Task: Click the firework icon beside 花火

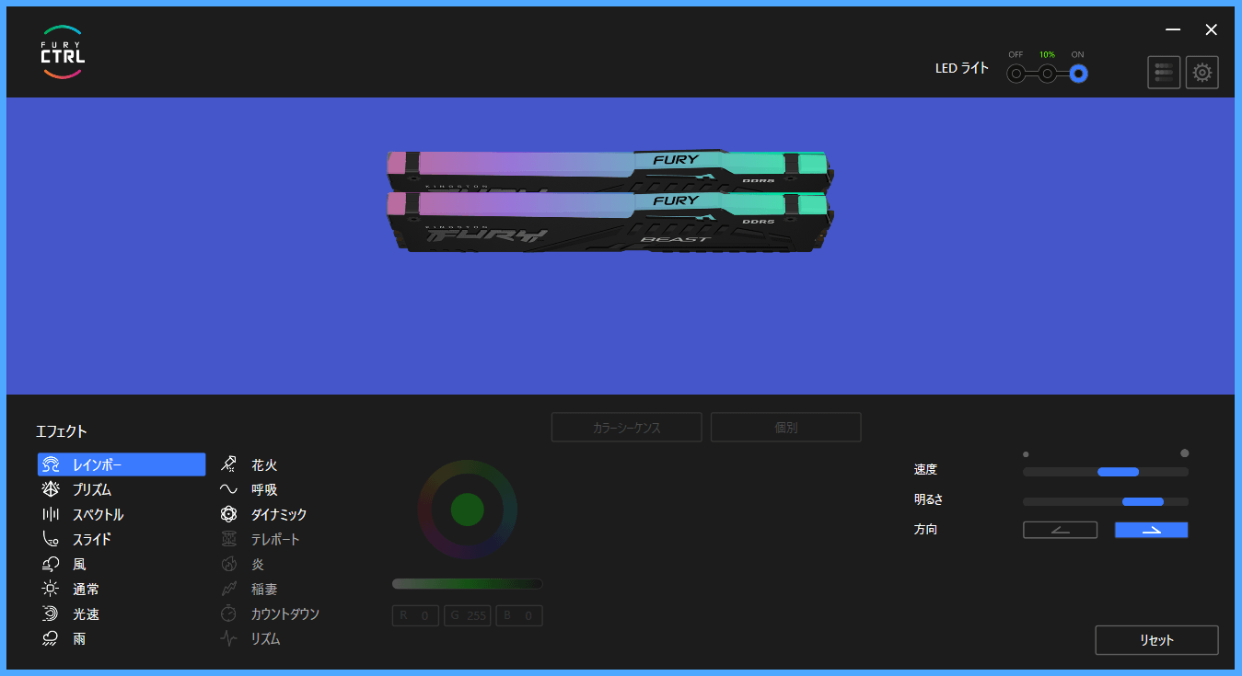Action: click(229, 465)
